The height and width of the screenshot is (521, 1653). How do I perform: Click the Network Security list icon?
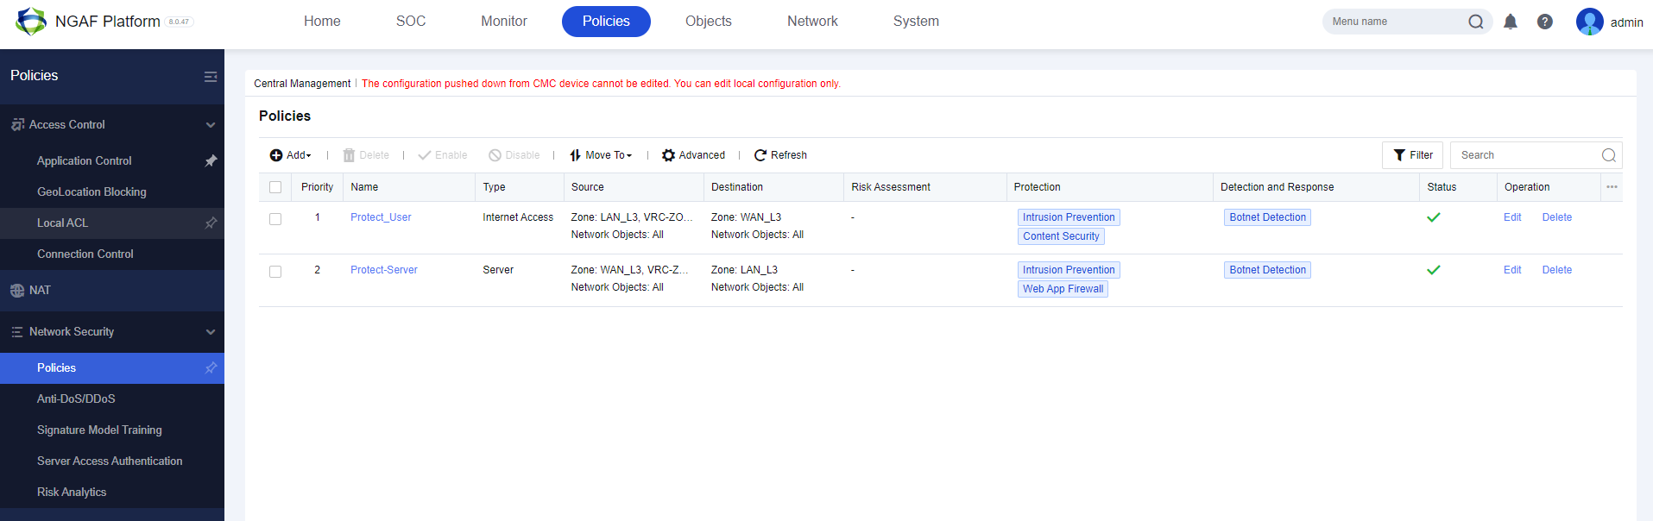17,332
